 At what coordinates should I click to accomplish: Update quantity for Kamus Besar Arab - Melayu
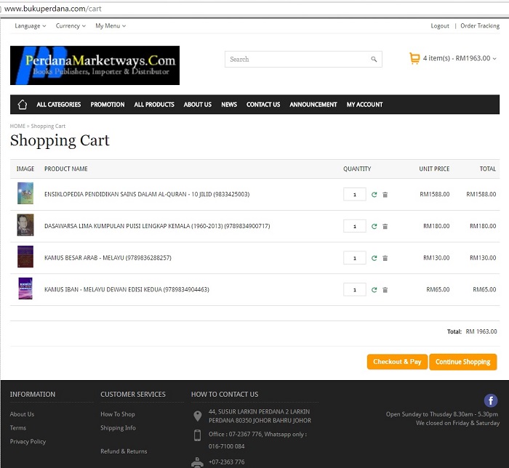(x=374, y=258)
